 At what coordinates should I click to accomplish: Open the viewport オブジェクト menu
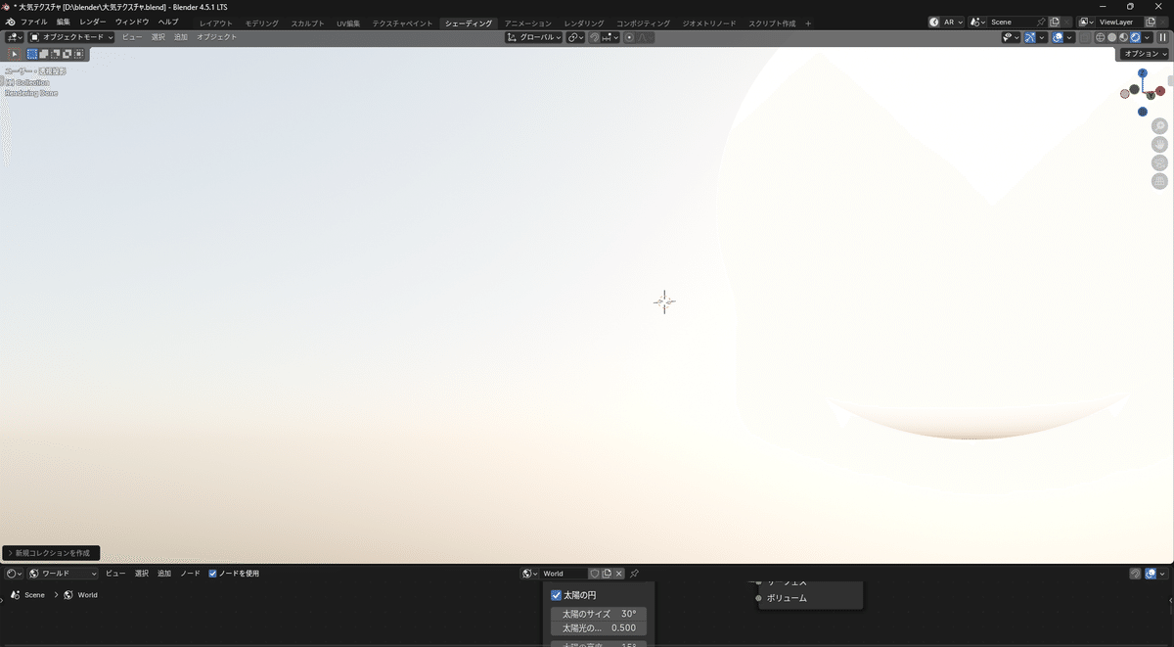[x=216, y=37]
